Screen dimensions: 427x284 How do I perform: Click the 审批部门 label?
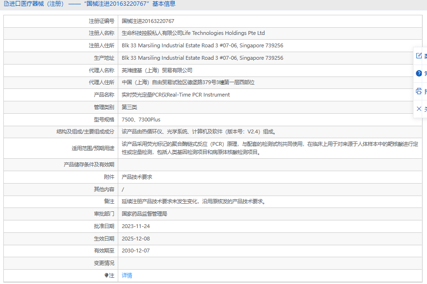pos(104,214)
